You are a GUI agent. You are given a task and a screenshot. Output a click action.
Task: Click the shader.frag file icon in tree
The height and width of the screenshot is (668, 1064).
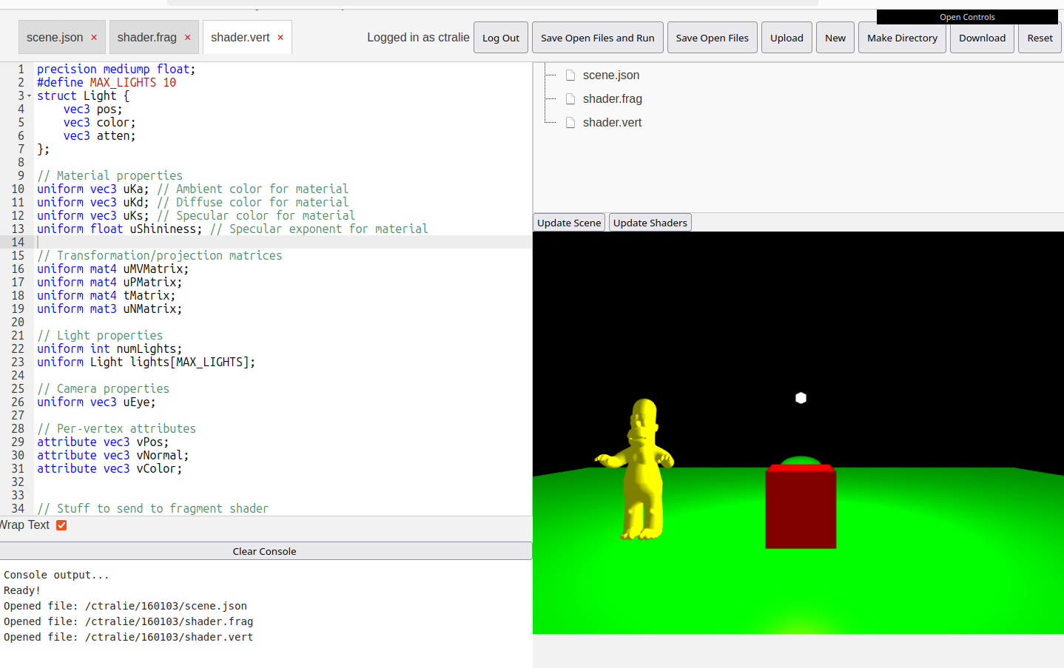pyautogui.click(x=570, y=99)
